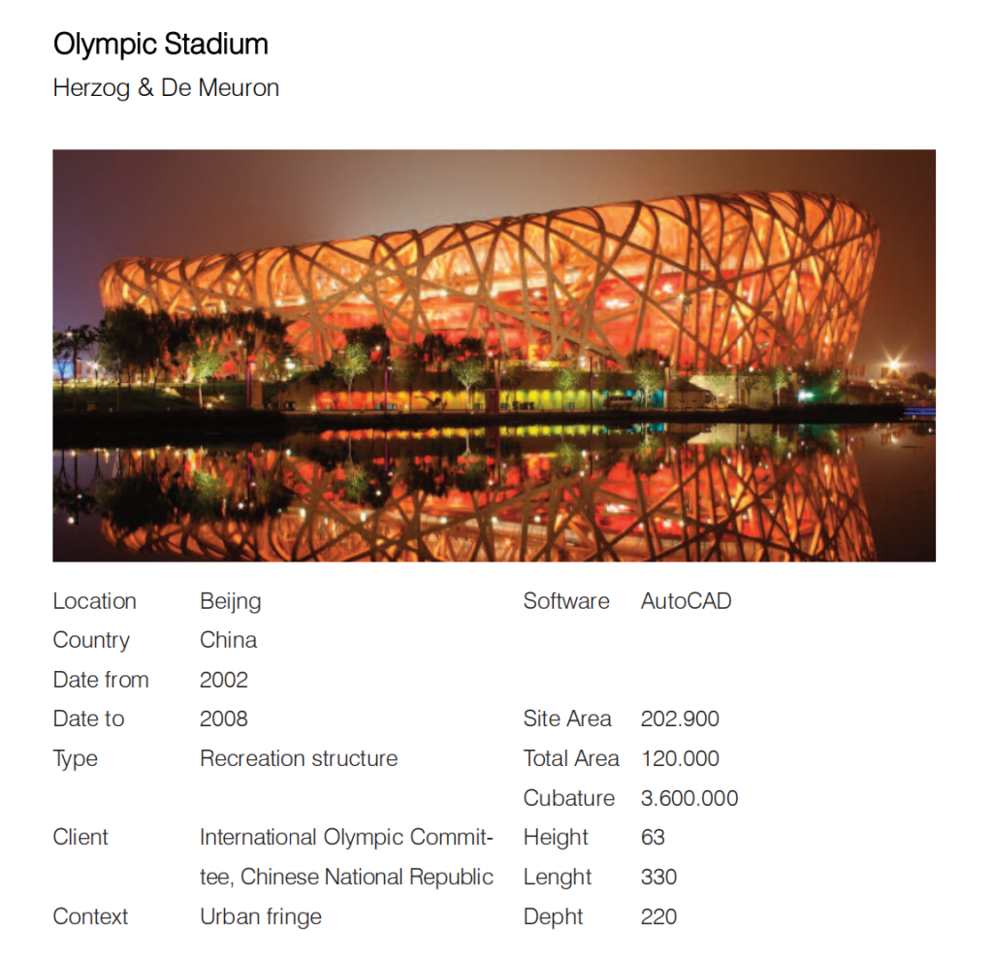Click the Site Area value 202.900

coord(680,718)
